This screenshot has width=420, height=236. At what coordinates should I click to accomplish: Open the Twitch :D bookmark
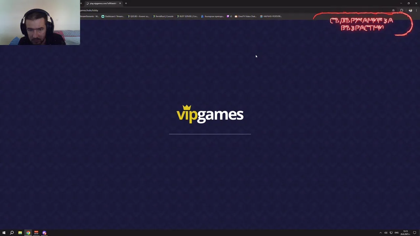coord(229,16)
